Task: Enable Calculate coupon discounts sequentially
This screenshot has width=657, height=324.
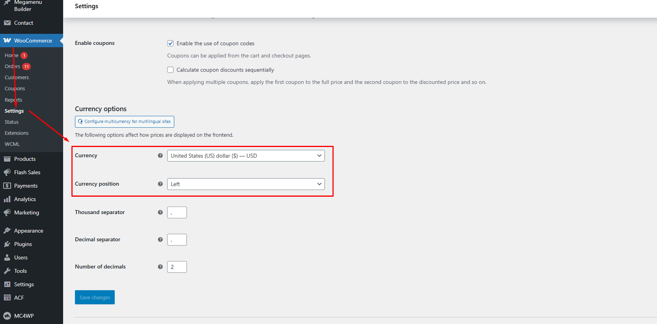Action: (170, 70)
